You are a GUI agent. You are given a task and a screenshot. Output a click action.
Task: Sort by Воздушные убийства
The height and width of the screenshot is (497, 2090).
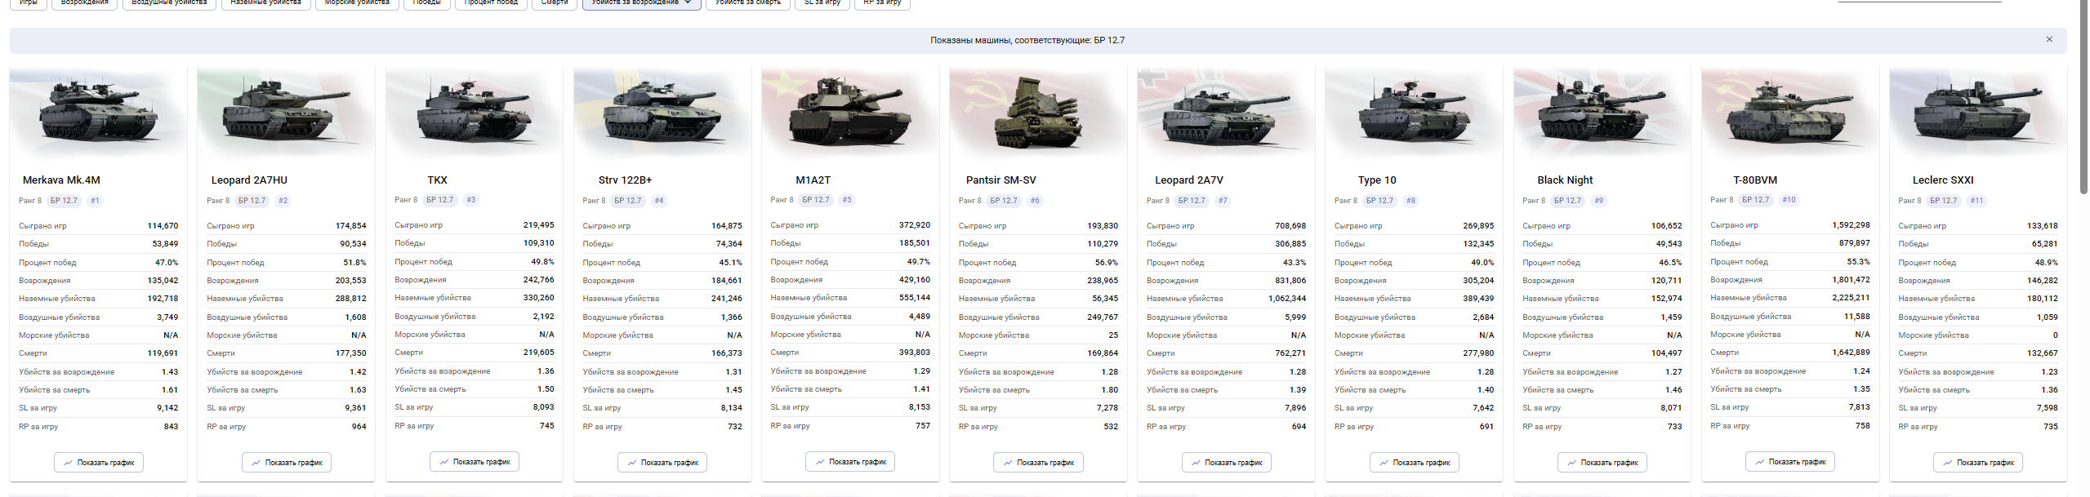point(169,3)
